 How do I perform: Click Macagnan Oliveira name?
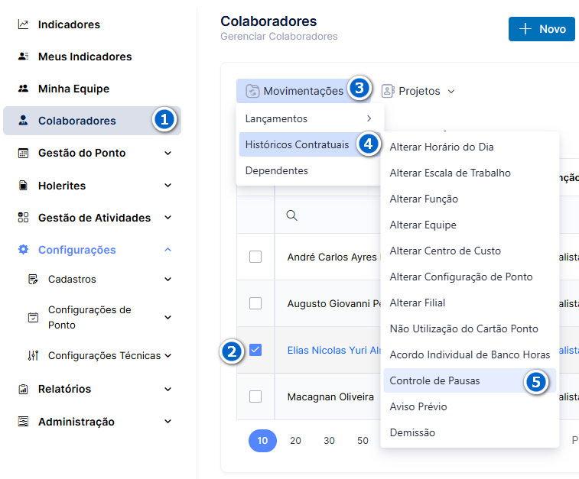click(330, 396)
